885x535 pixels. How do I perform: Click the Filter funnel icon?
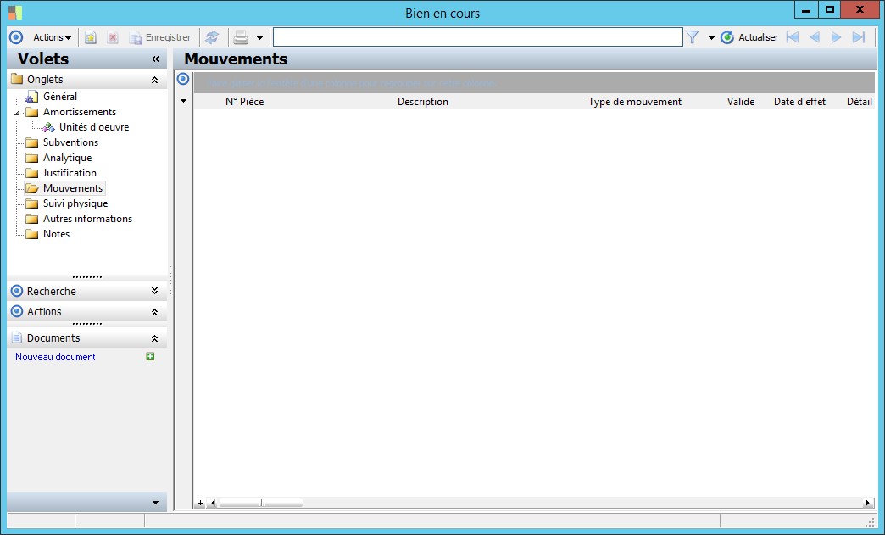coord(693,37)
